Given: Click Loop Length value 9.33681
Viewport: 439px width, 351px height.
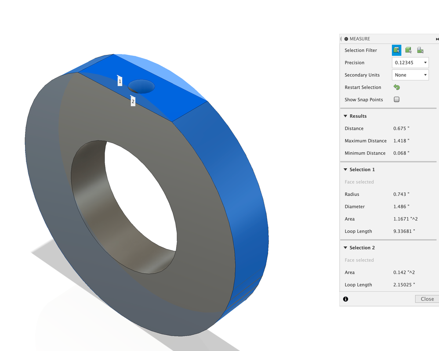Looking at the screenshot, I should (404, 231).
